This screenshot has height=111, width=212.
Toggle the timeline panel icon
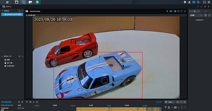[x=181, y=11]
